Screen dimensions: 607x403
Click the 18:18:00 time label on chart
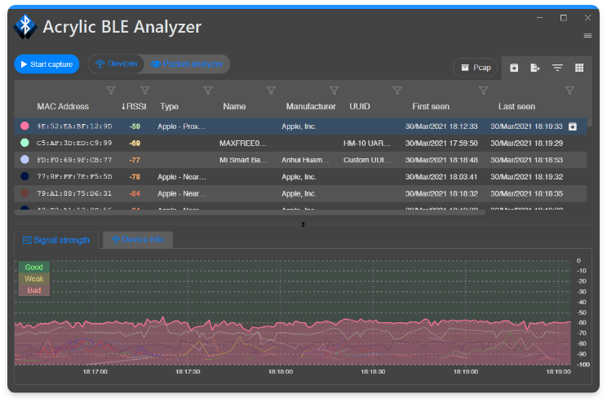[281, 372]
